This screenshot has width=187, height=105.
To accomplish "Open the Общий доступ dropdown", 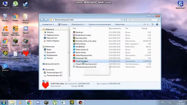I will [78, 24].
